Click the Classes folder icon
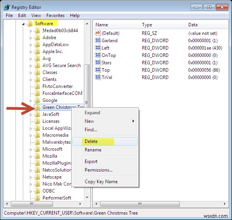Viewport: 232px width, 220px height. coord(37,72)
